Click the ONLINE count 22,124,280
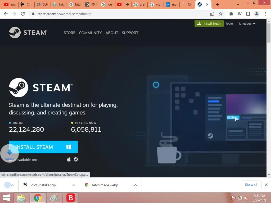Image resolution: width=271 pixels, height=203 pixels. (x=26, y=130)
